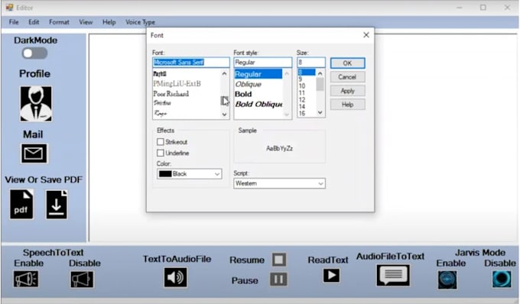Click the Cancel button in Font dialog
Viewport: 520px width, 304px height.
point(347,77)
